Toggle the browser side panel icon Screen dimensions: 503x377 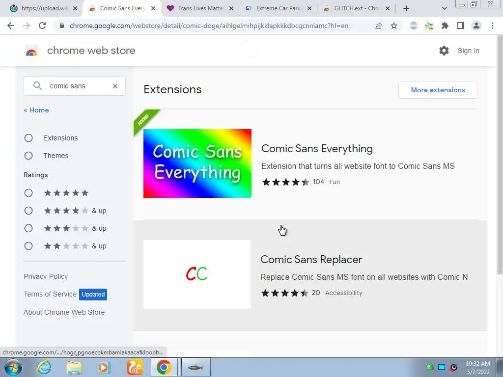[x=461, y=26]
